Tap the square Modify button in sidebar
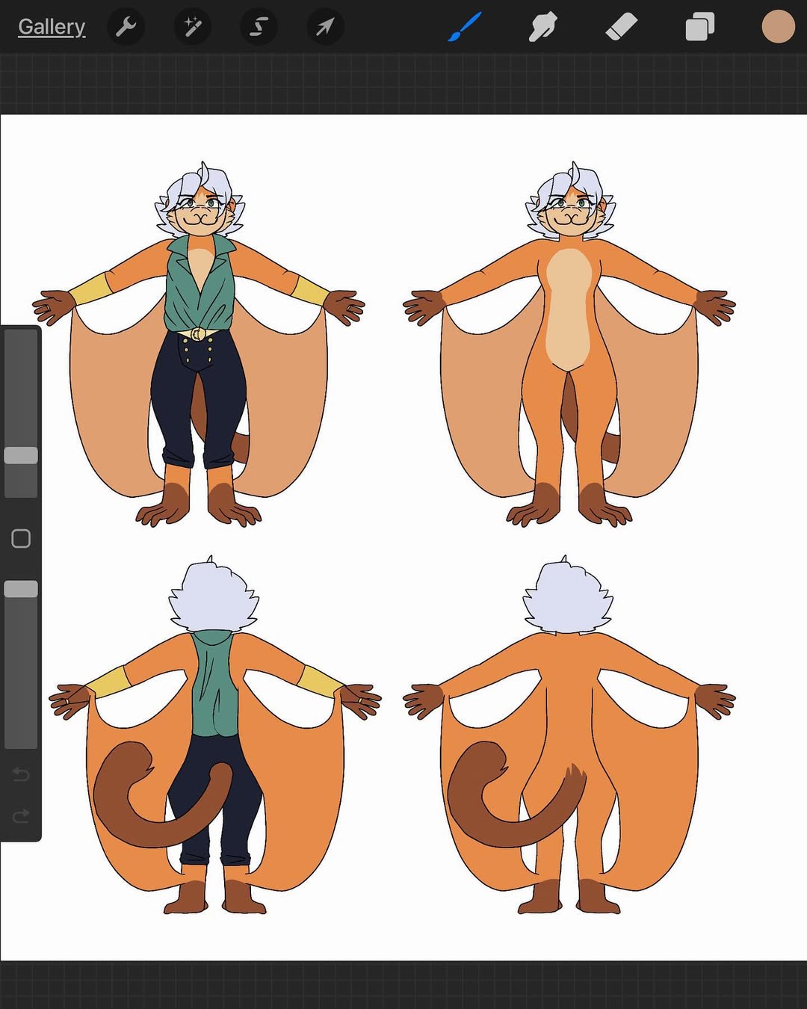807x1009 pixels. 21,539
